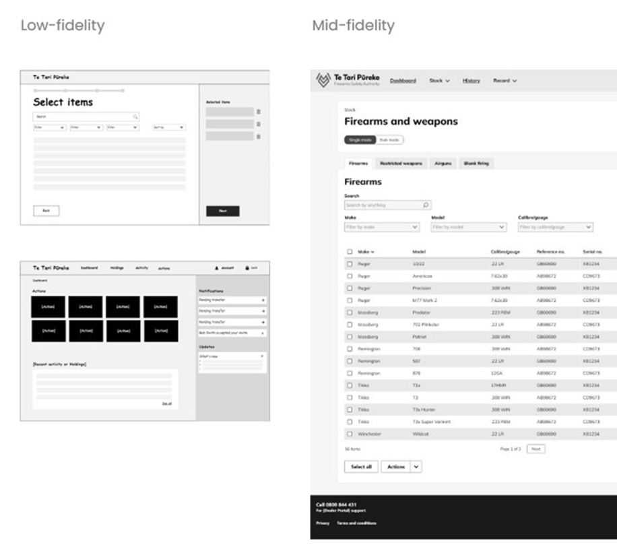617x555 pixels.
Task: Check the Mossberg Predator row checkbox
Action: [x=350, y=313]
